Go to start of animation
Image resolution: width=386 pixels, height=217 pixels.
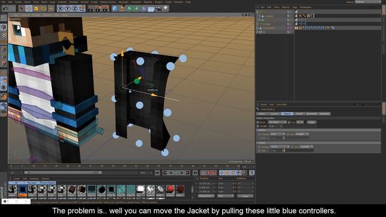157,173
